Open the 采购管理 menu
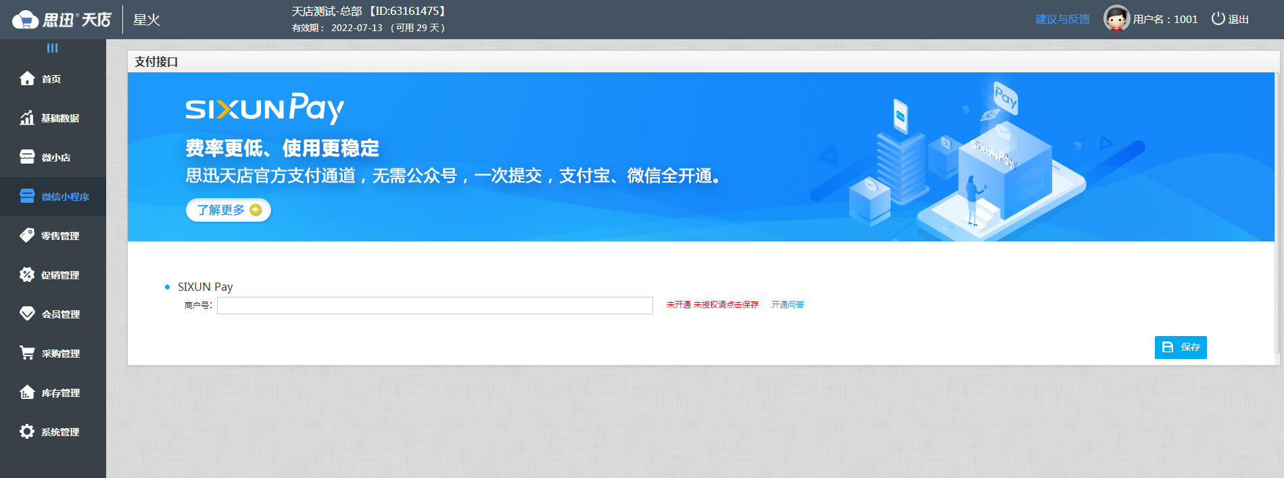 53,353
